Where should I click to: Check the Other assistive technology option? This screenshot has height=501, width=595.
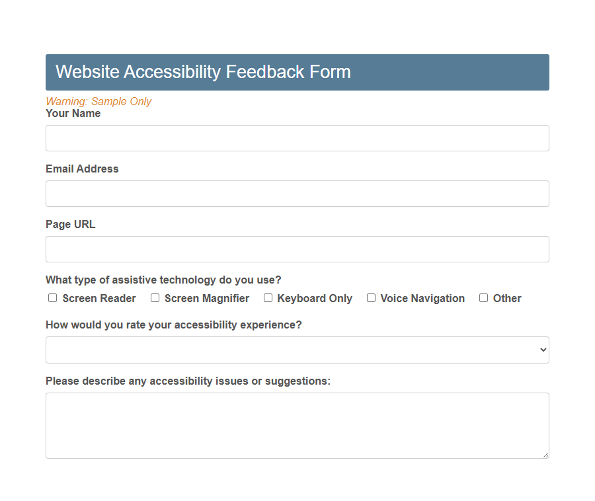click(483, 298)
